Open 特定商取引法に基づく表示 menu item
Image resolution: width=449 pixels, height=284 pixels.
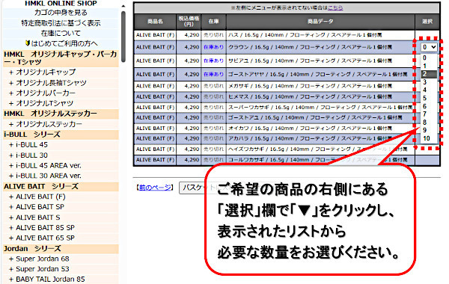(x=61, y=23)
